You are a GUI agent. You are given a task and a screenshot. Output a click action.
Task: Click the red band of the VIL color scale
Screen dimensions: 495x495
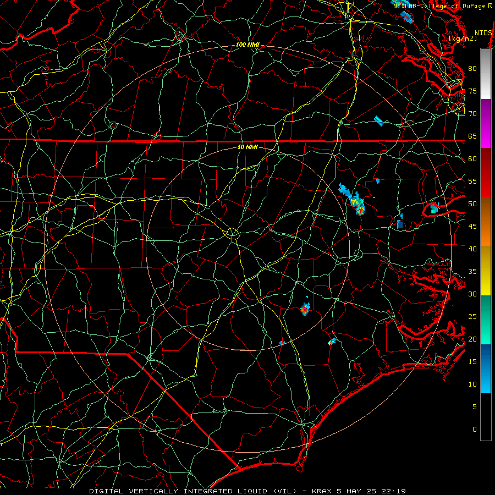click(x=486, y=173)
